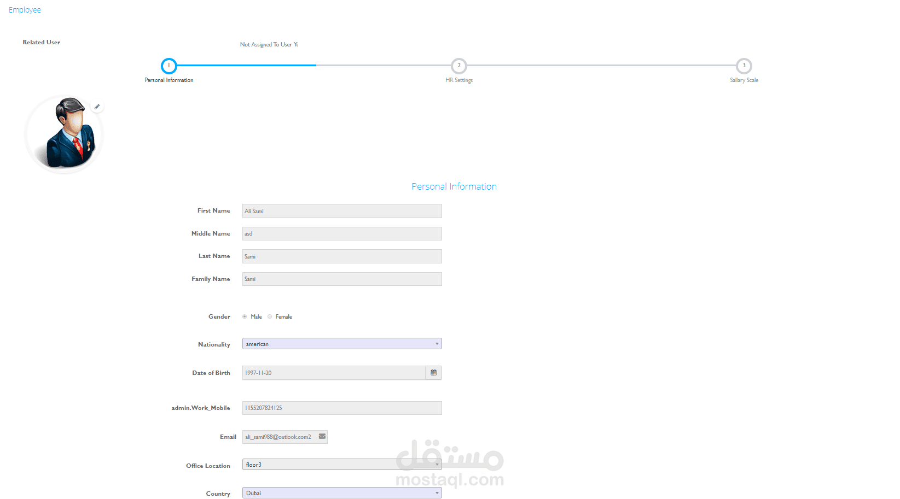Click the 'Personal Information' step label
The height and width of the screenshot is (499, 900).
[x=169, y=80]
